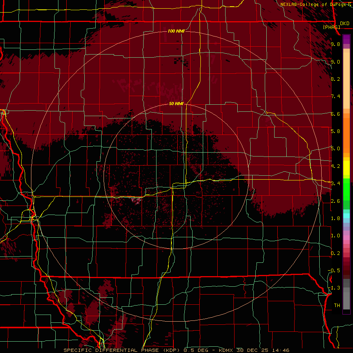The image size is (353, 353).
Task: Click the bright orange segment of the color bar
Action: point(346,135)
